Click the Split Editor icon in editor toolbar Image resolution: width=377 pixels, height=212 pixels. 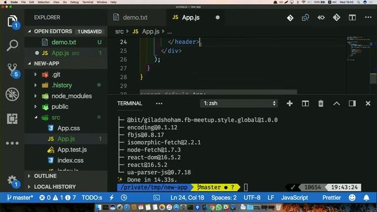(x=352, y=18)
